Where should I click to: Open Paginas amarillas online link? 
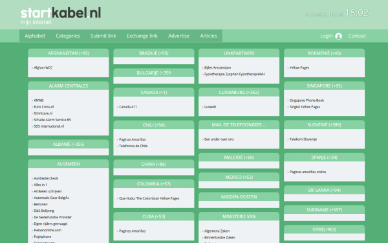pyautogui.click(x=308, y=172)
